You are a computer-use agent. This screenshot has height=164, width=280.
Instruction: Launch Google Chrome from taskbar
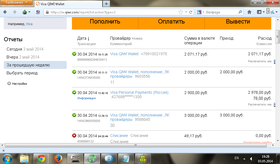coord(41,159)
